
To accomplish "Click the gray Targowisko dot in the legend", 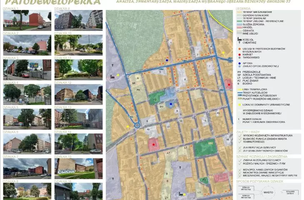I will pyautogui.click(x=239, y=57).
